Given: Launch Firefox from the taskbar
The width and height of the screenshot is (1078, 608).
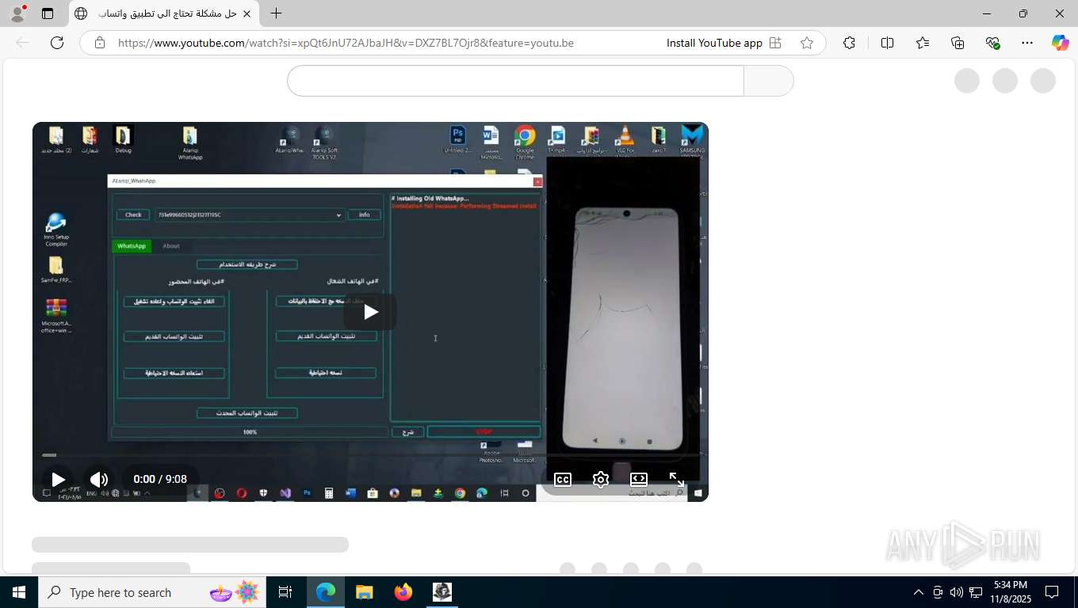Looking at the screenshot, I should click(403, 592).
